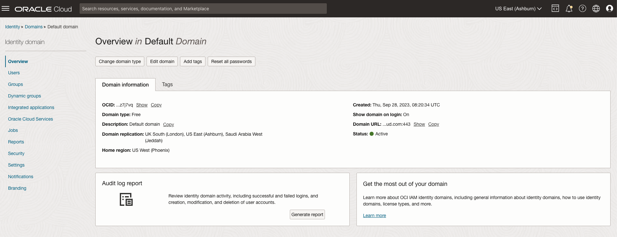Click the 'Audit log report' heading
617x237 pixels.
click(122, 183)
